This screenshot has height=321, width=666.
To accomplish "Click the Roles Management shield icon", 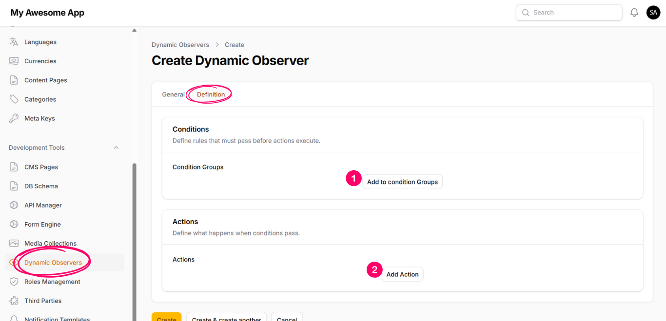I will pos(14,282).
